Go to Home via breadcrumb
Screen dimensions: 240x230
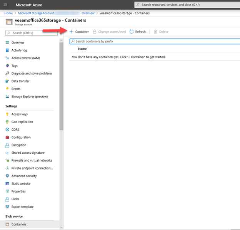tap(8, 13)
